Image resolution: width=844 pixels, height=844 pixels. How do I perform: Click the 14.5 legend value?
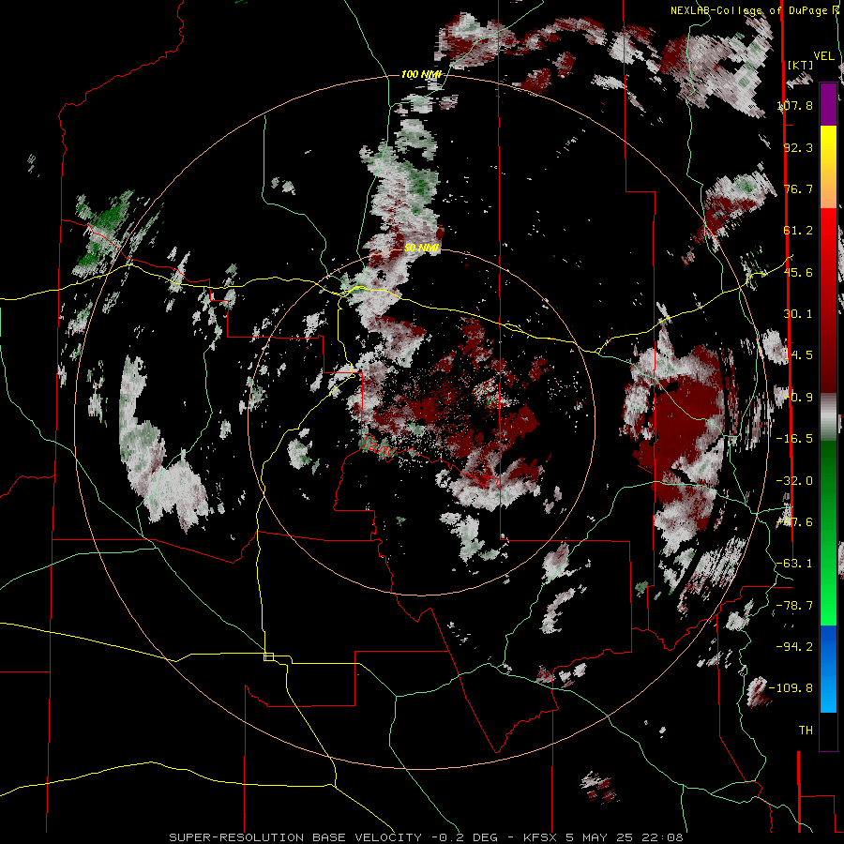pyautogui.click(x=798, y=355)
